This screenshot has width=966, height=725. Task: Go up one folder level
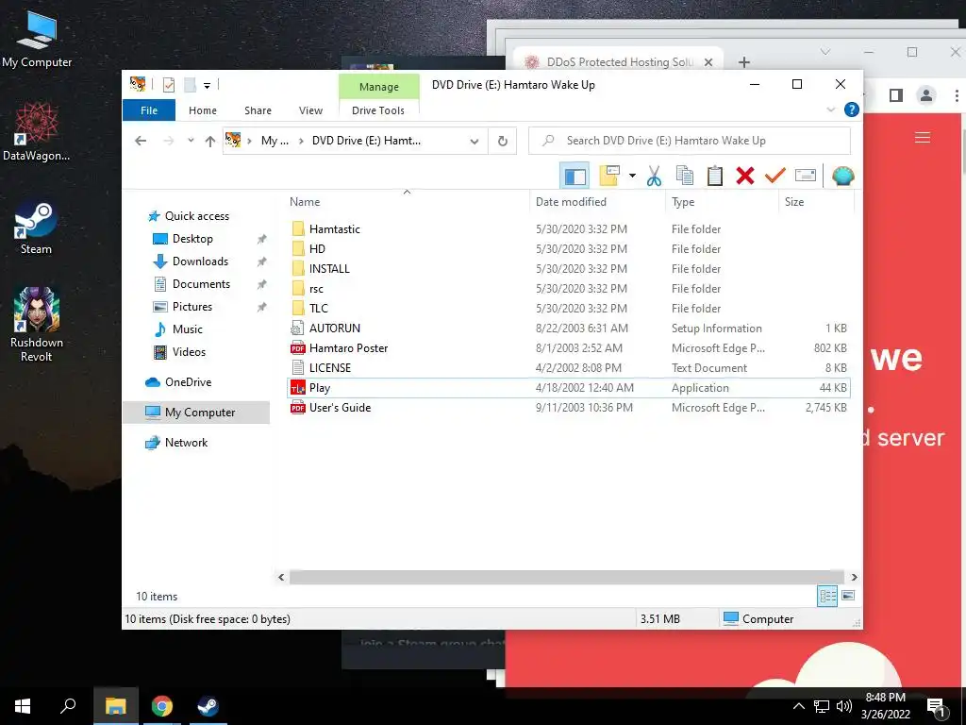[210, 142]
